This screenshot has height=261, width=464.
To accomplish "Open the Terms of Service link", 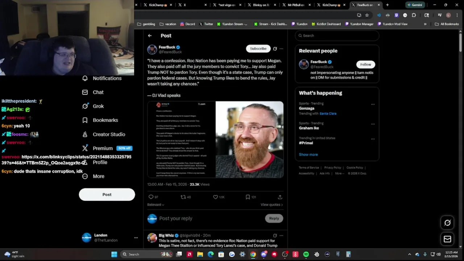I will pyautogui.click(x=309, y=168).
